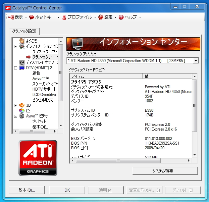Screen dimensions: 209x202
Task: Click the 値 column header
Action: [x=167, y=77]
